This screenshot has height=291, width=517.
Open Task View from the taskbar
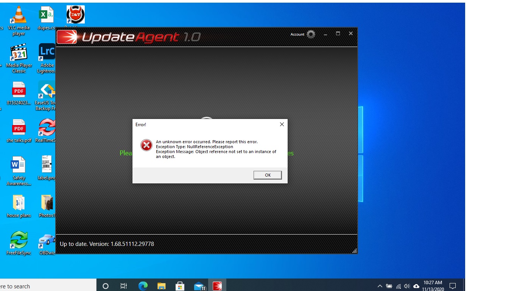click(124, 286)
